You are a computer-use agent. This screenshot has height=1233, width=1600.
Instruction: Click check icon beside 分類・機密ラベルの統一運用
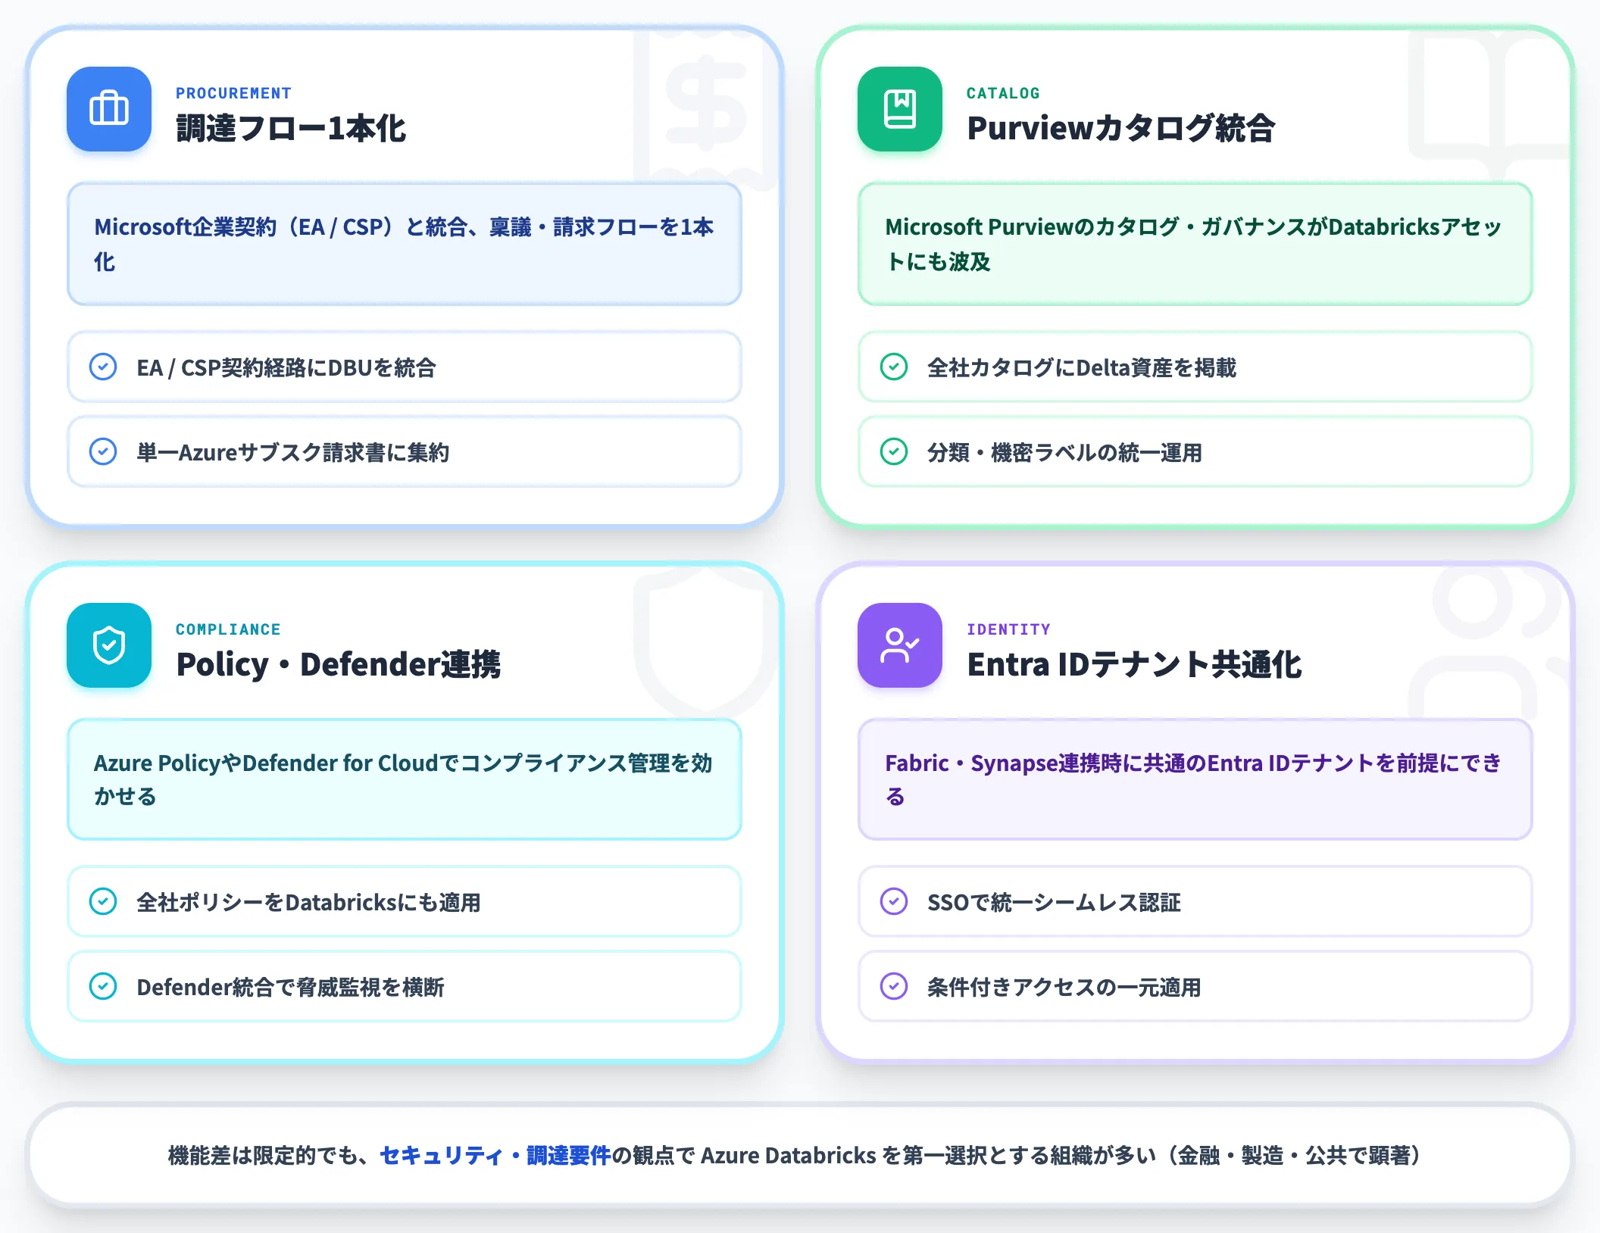pos(894,451)
